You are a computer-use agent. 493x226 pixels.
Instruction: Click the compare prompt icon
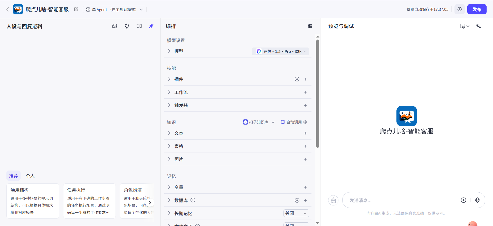pyautogui.click(x=139, y=26)
